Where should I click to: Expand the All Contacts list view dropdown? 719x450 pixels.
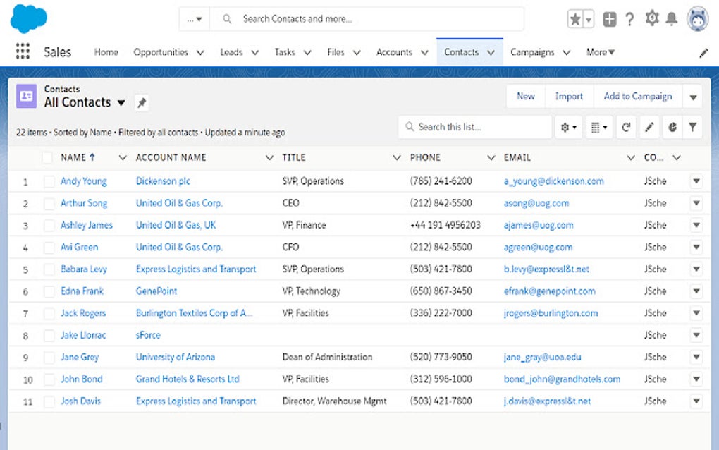point(121,103)
